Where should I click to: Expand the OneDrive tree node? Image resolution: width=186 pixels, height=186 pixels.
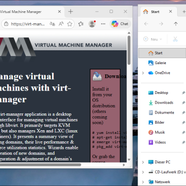tap(143, 73)
